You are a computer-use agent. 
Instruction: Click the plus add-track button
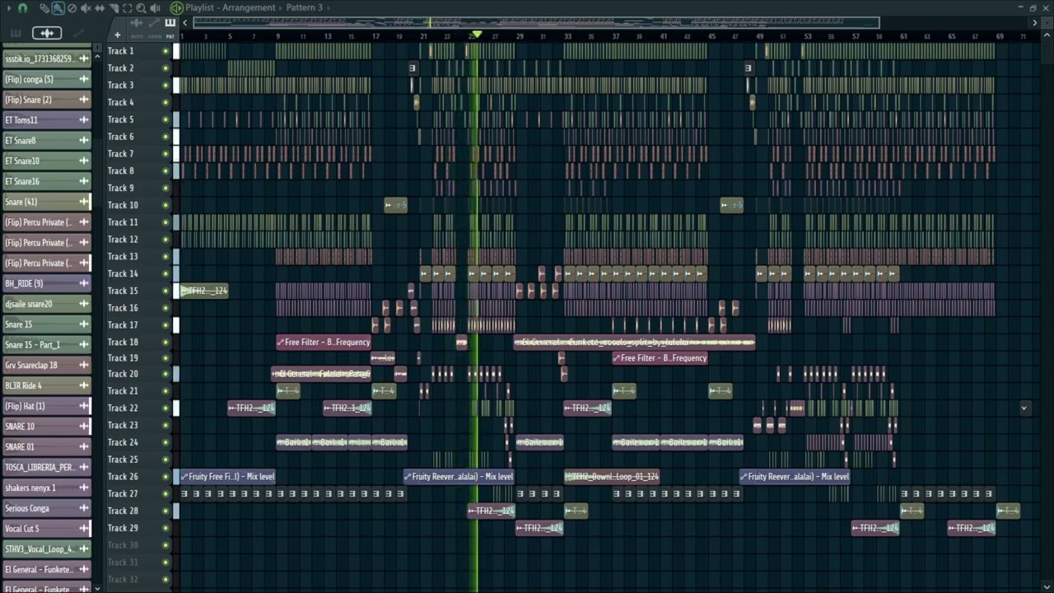117,35
